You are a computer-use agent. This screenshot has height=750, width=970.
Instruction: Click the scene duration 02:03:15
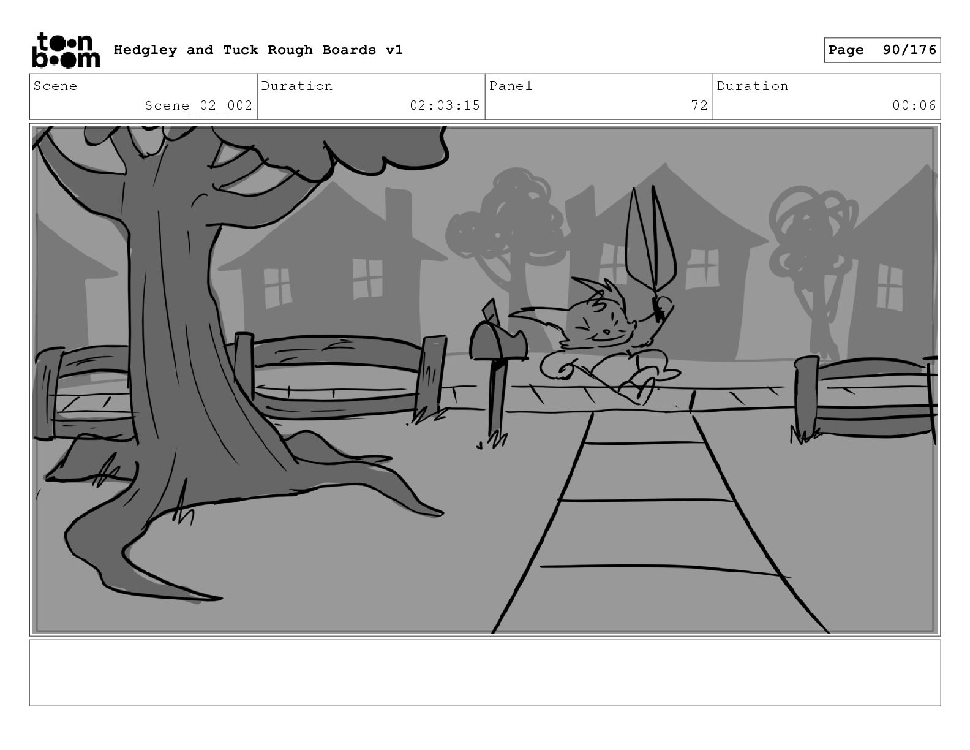pyautogui.click(x=371, y=97)
